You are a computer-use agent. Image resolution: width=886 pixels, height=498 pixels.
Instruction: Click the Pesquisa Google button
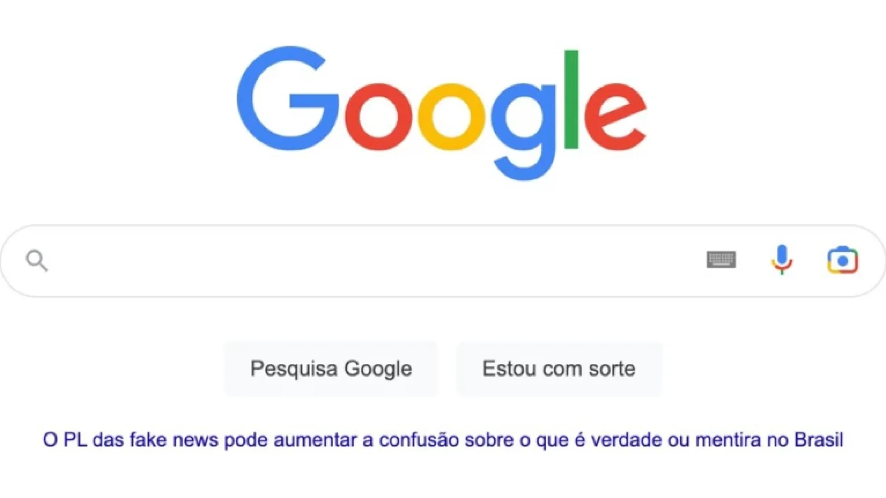point(331,369)
